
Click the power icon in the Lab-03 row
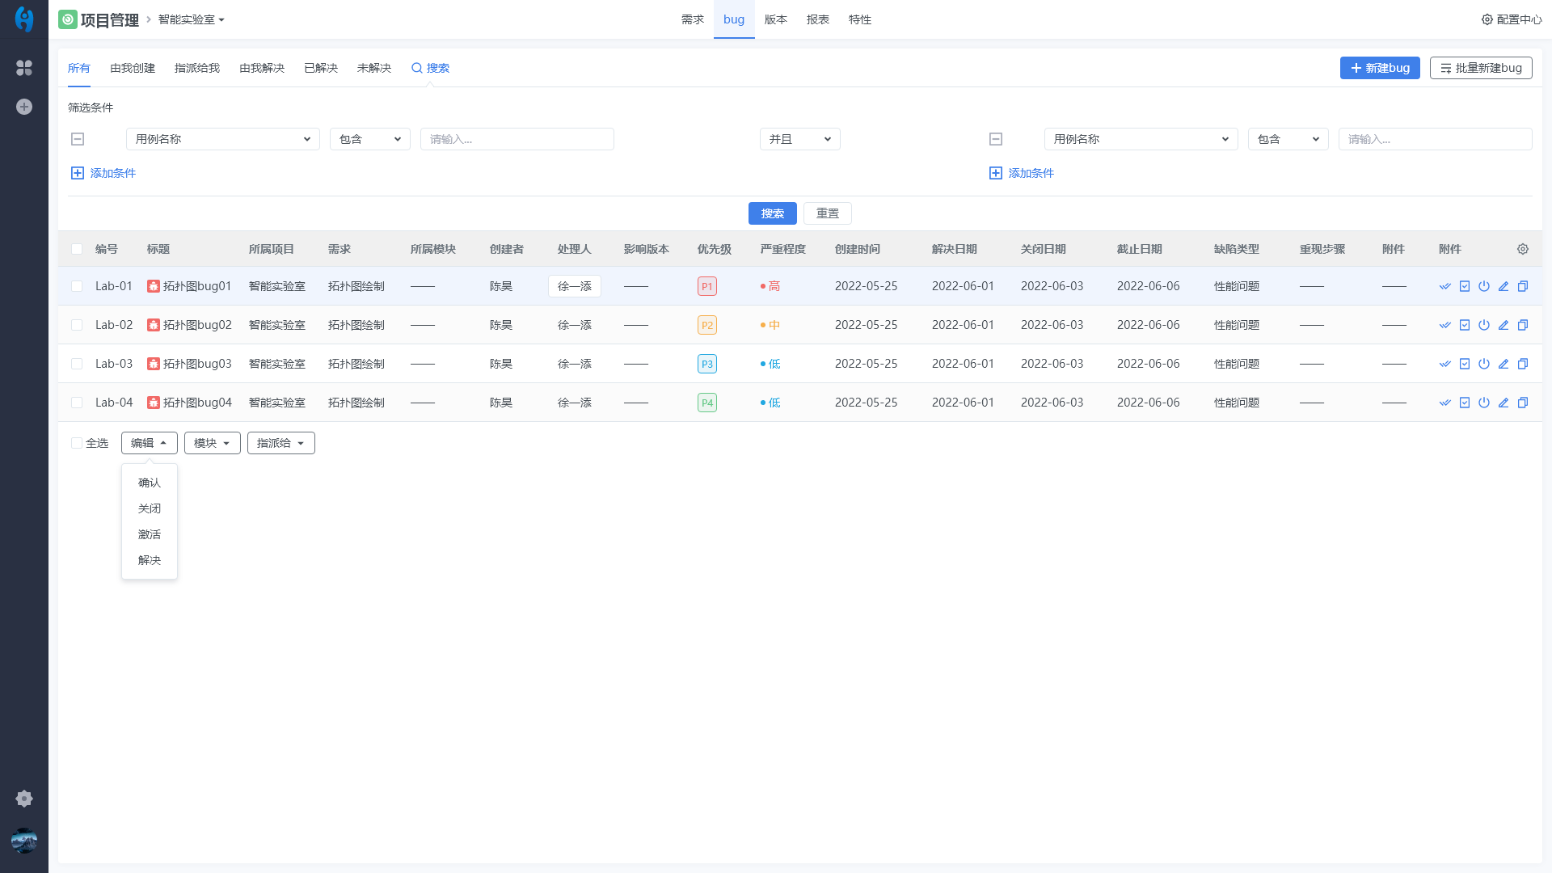pyautogui.click(x=1484, y=364)
